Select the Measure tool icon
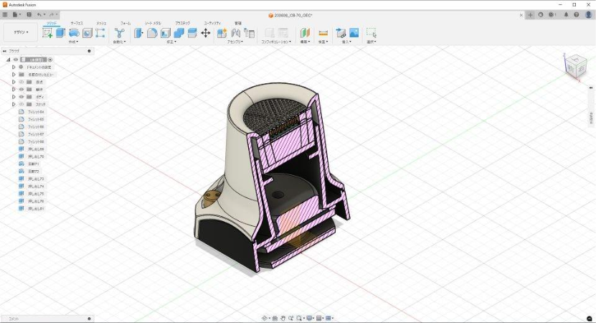The height and width of the screenshot is (323, 596). [323, 33]
